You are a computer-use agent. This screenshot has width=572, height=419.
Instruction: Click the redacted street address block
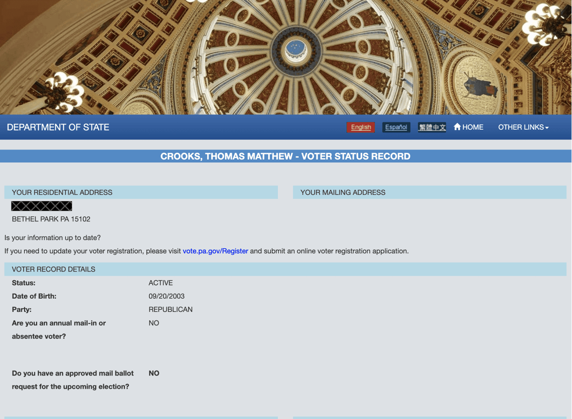[x=42, y=206]
